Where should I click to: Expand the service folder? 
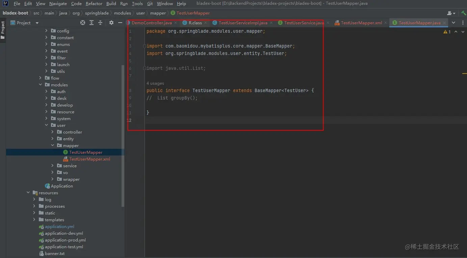coord(53,166)
